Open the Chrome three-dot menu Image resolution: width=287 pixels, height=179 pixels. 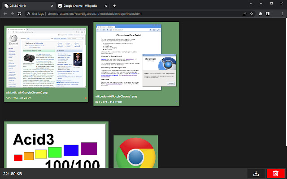click(282, 14)
